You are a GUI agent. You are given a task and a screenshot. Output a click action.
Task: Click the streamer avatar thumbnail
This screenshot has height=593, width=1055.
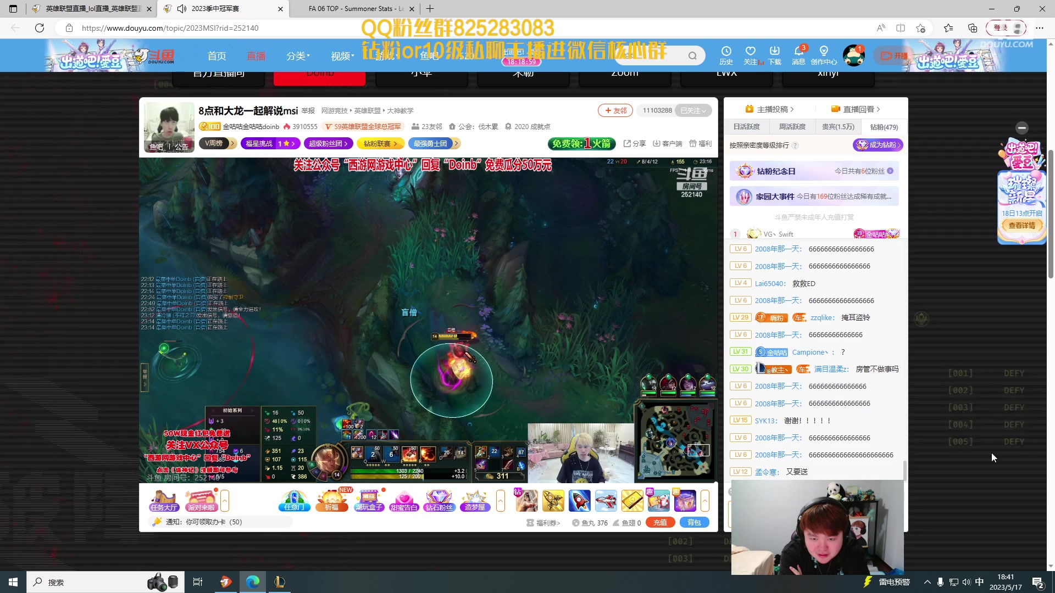169,127
